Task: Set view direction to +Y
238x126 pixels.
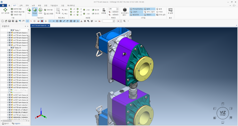Action: coord(73,12)
